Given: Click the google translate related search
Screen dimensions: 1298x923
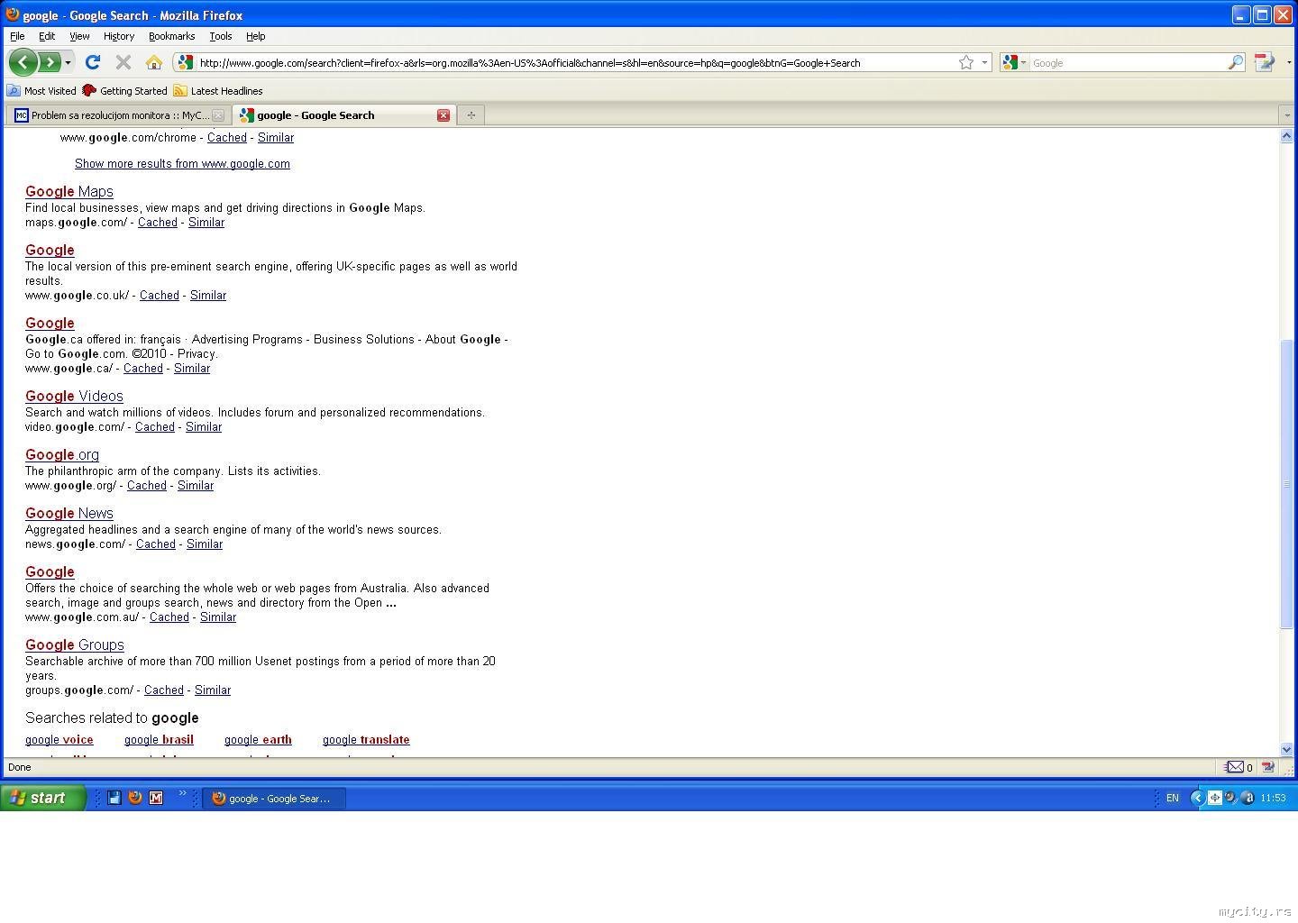Looking at the screenshot, I should click(366, 739).
